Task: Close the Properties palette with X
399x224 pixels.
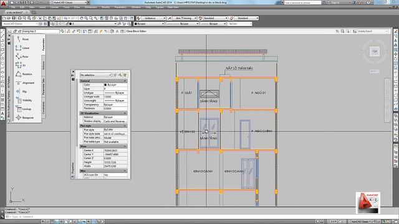Action: [x=73, y=72]
